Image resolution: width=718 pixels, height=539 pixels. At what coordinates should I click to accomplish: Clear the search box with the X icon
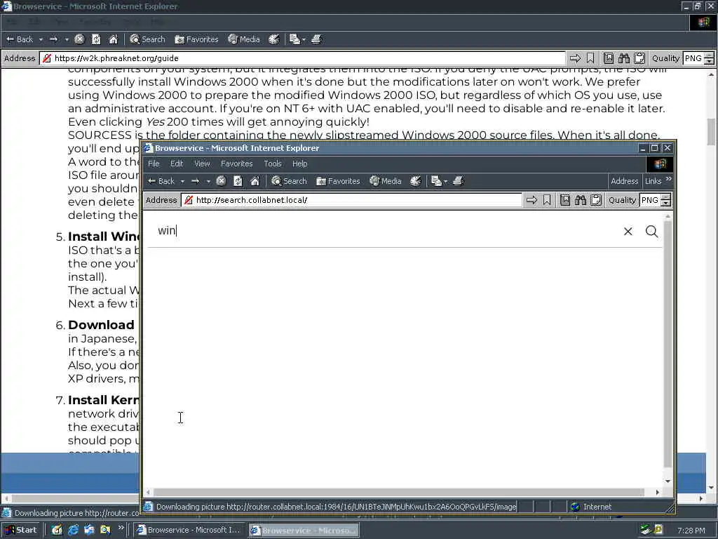(x=628, y=232)
